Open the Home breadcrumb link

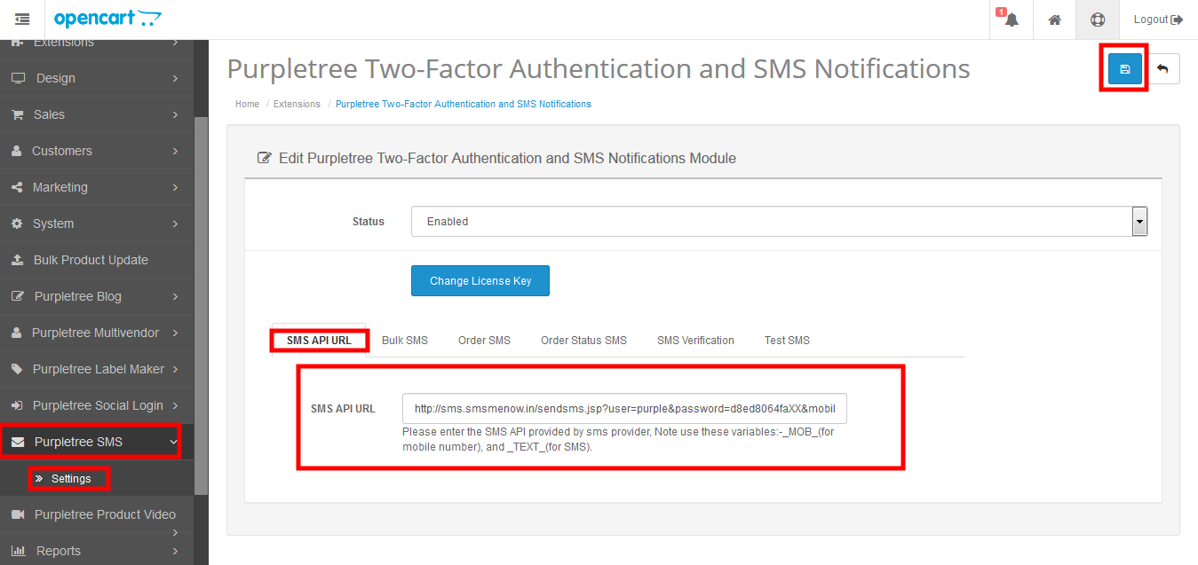247,104
